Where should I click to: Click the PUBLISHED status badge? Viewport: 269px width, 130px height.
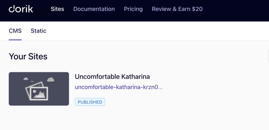(90, 102)
